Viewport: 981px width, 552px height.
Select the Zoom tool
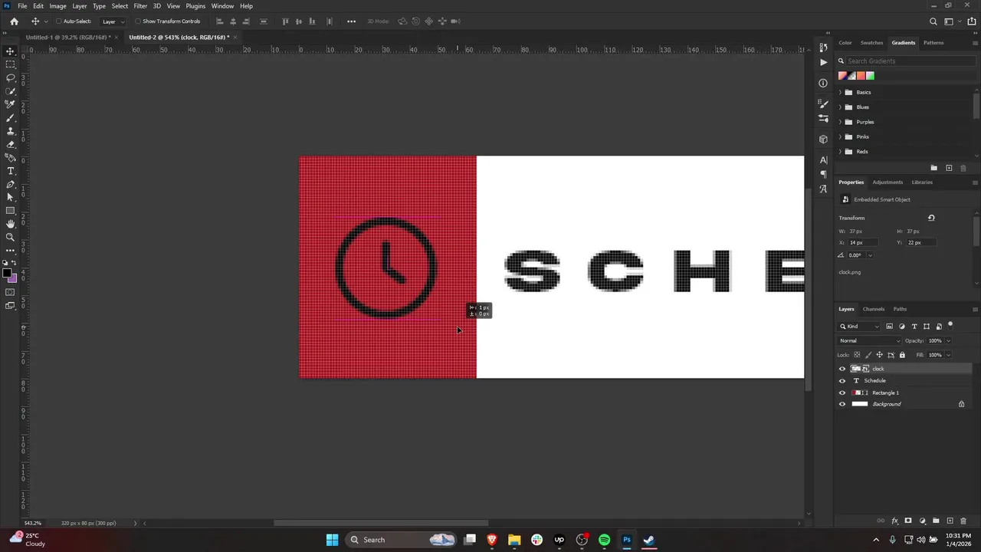[10, 237]
